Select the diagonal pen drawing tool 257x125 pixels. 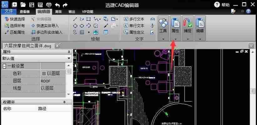[106, 26]
